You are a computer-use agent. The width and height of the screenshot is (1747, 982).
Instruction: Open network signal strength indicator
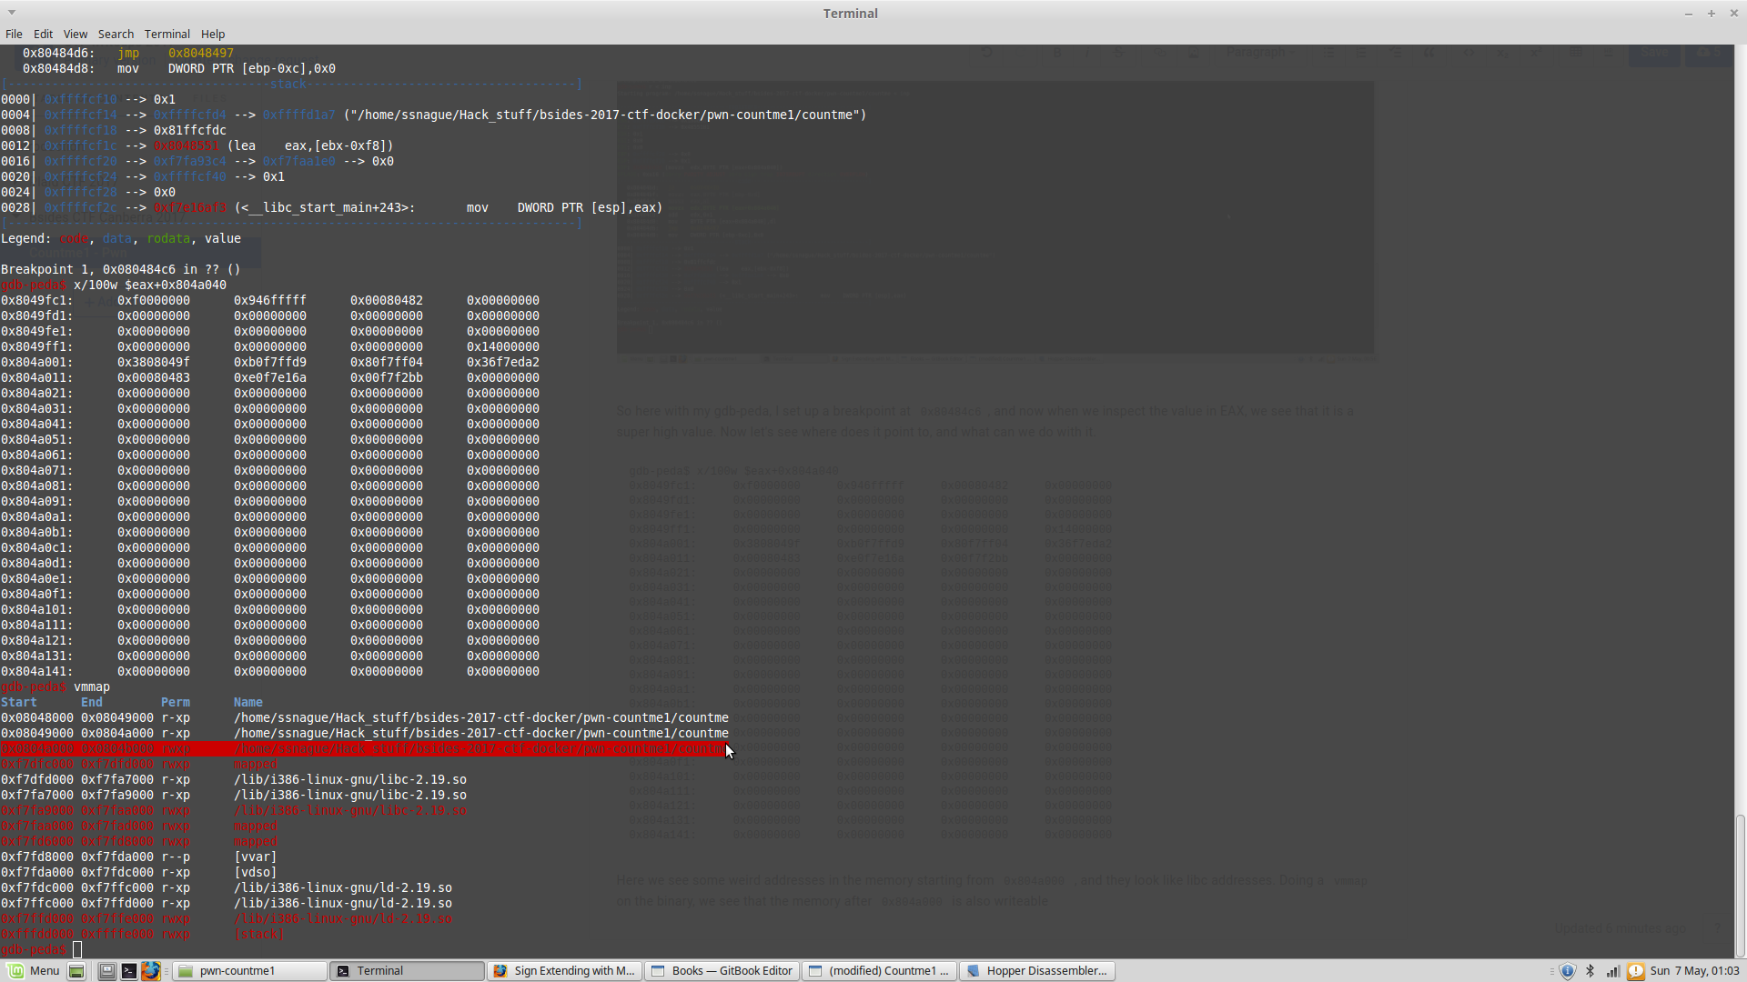(x=1612, y=971)
